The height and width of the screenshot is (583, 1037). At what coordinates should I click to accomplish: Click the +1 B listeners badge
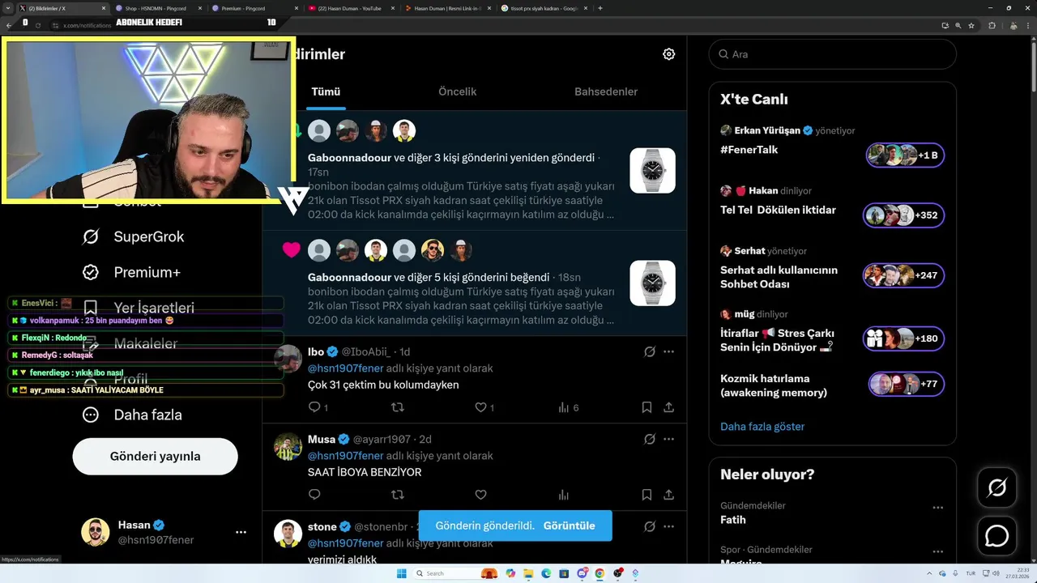coord(904,155)
